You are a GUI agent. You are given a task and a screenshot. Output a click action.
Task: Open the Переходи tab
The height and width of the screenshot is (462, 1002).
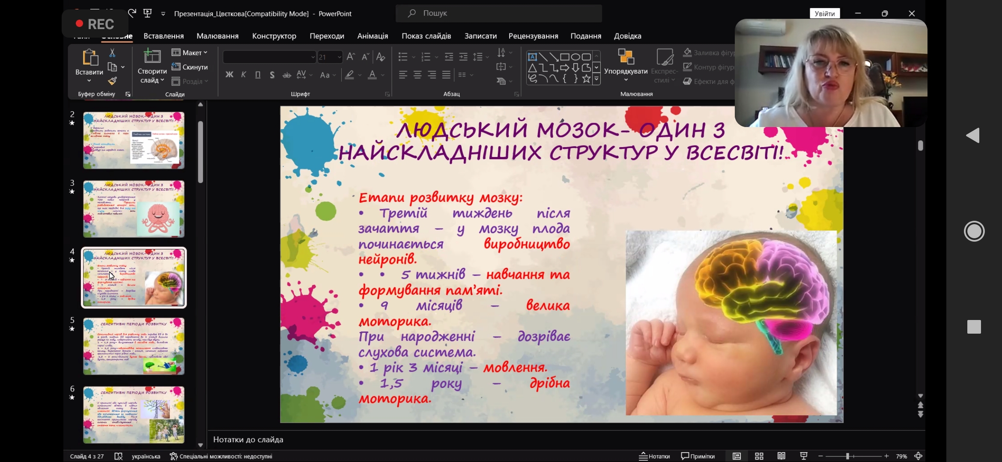click(x=327, y=36)
